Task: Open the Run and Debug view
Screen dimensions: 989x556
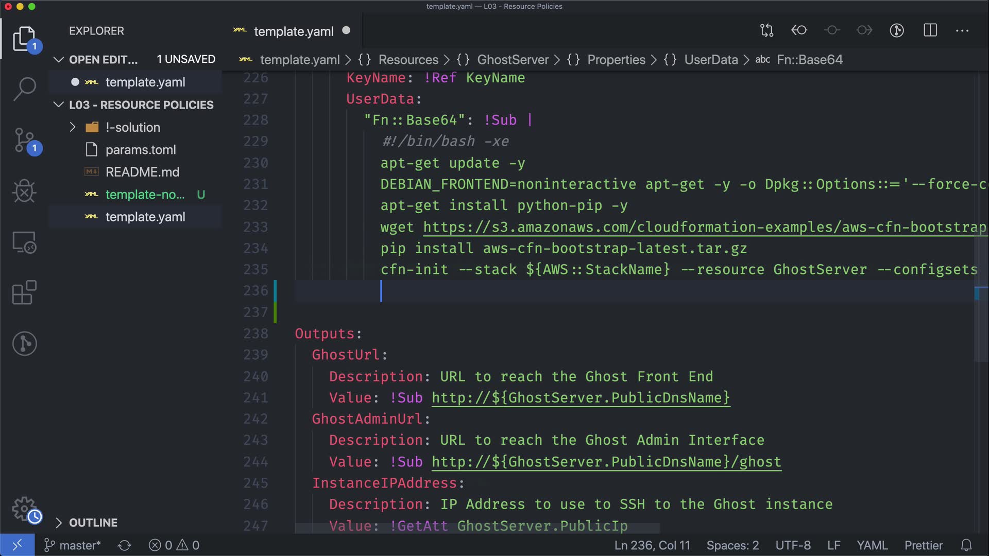Action: (24, 191)
